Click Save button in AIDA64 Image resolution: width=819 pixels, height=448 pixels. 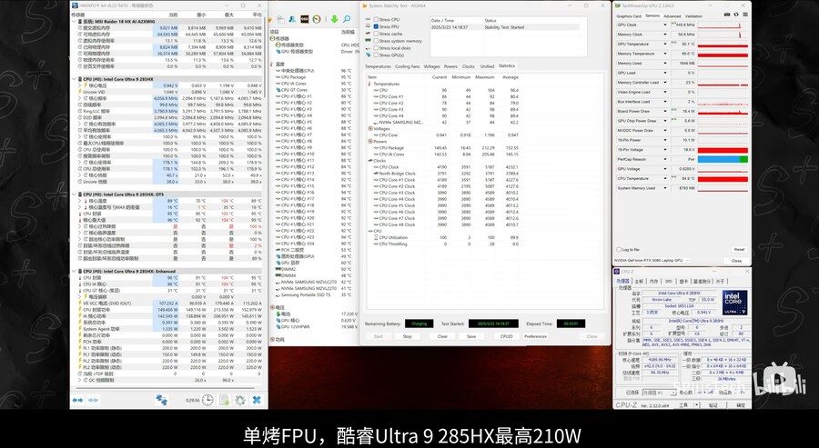tap(471, 336)
